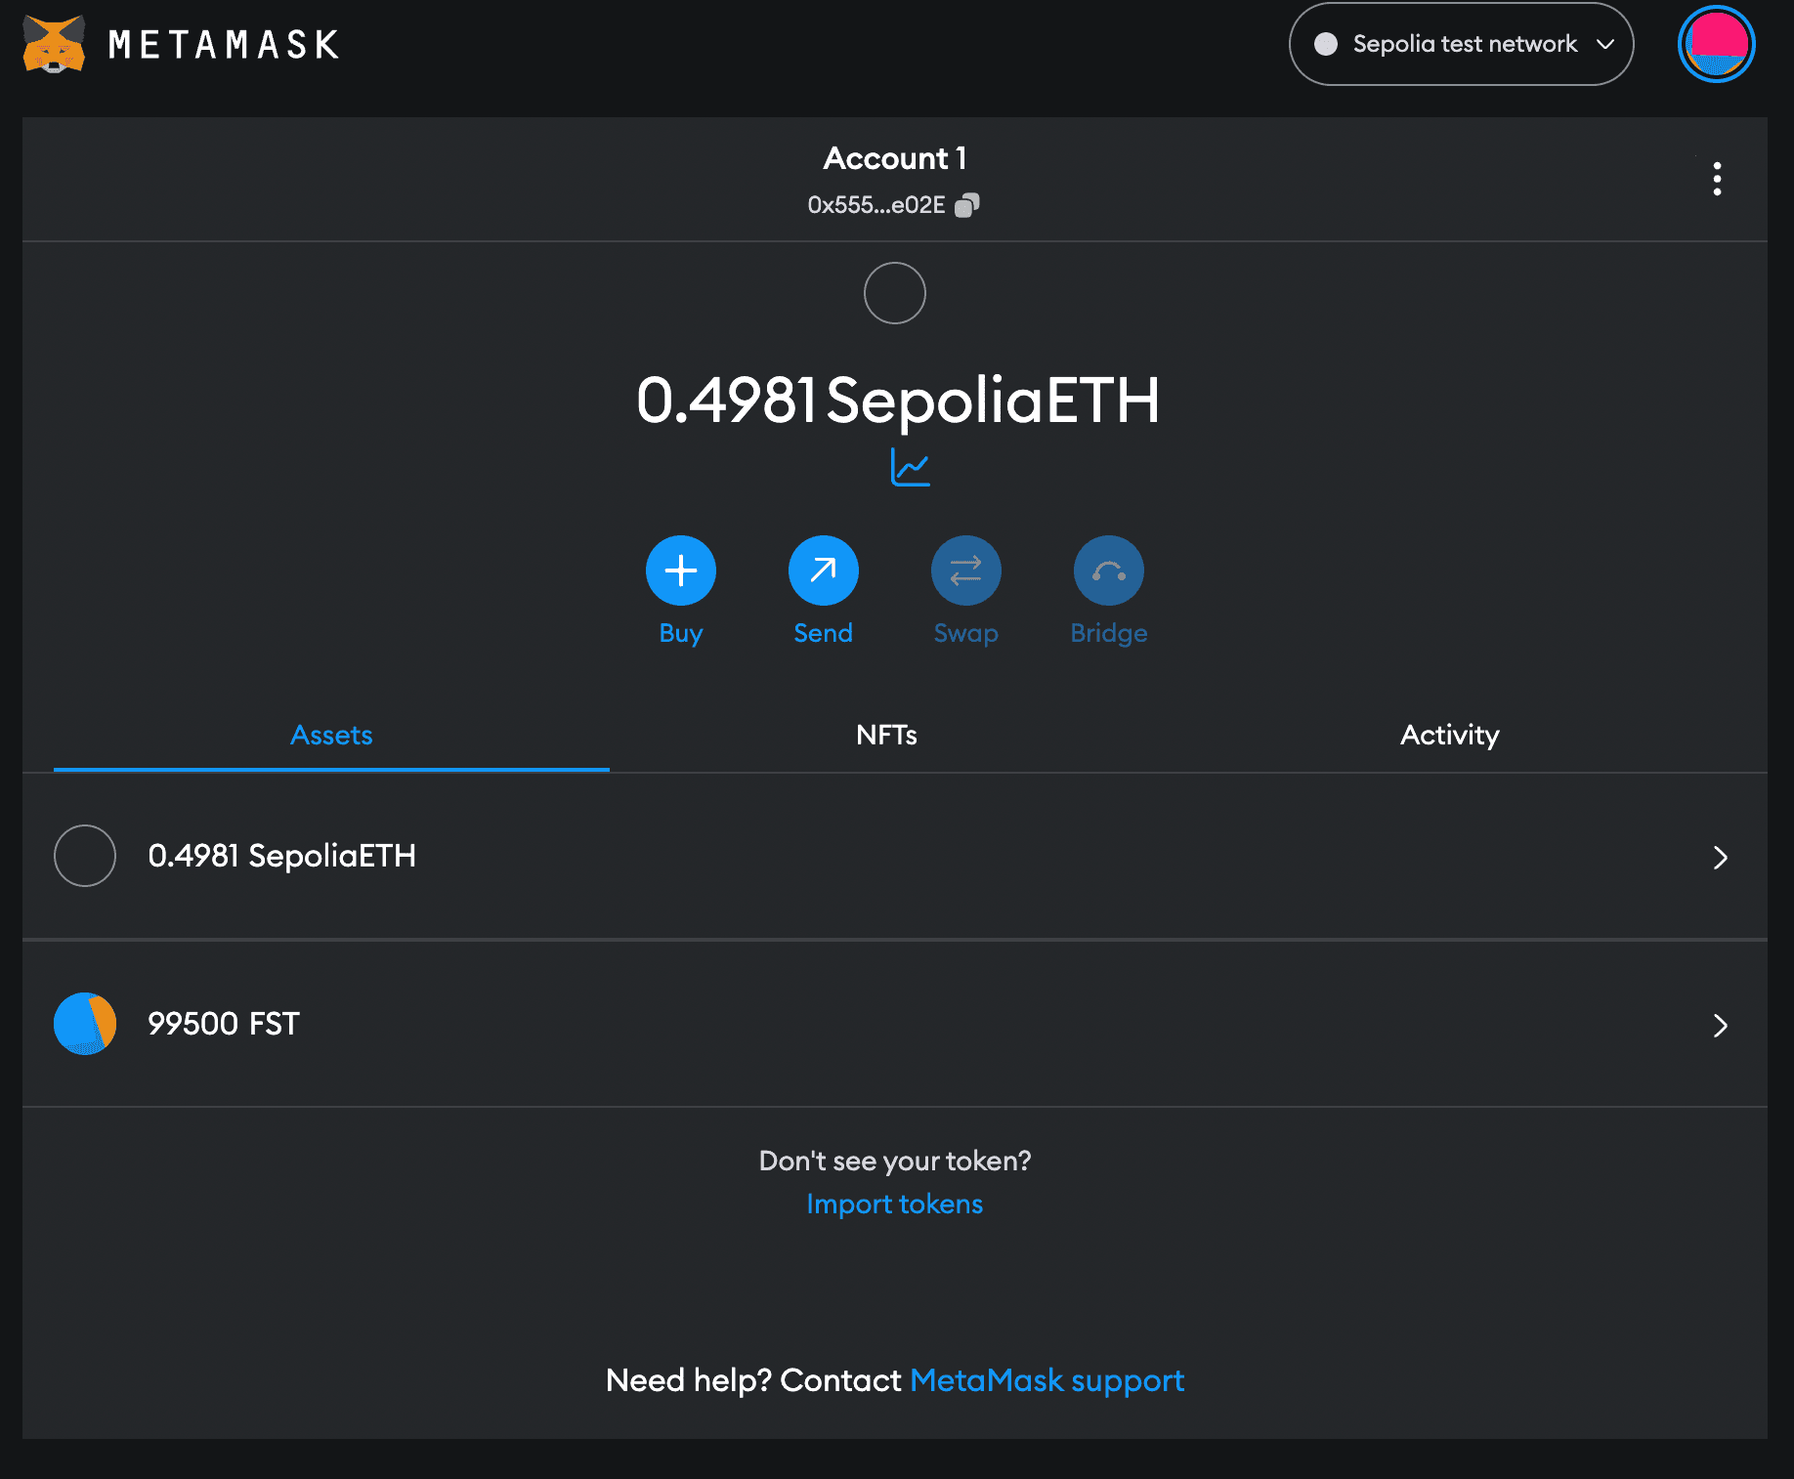Expand the FST row chevron

click(1721, 1026)
